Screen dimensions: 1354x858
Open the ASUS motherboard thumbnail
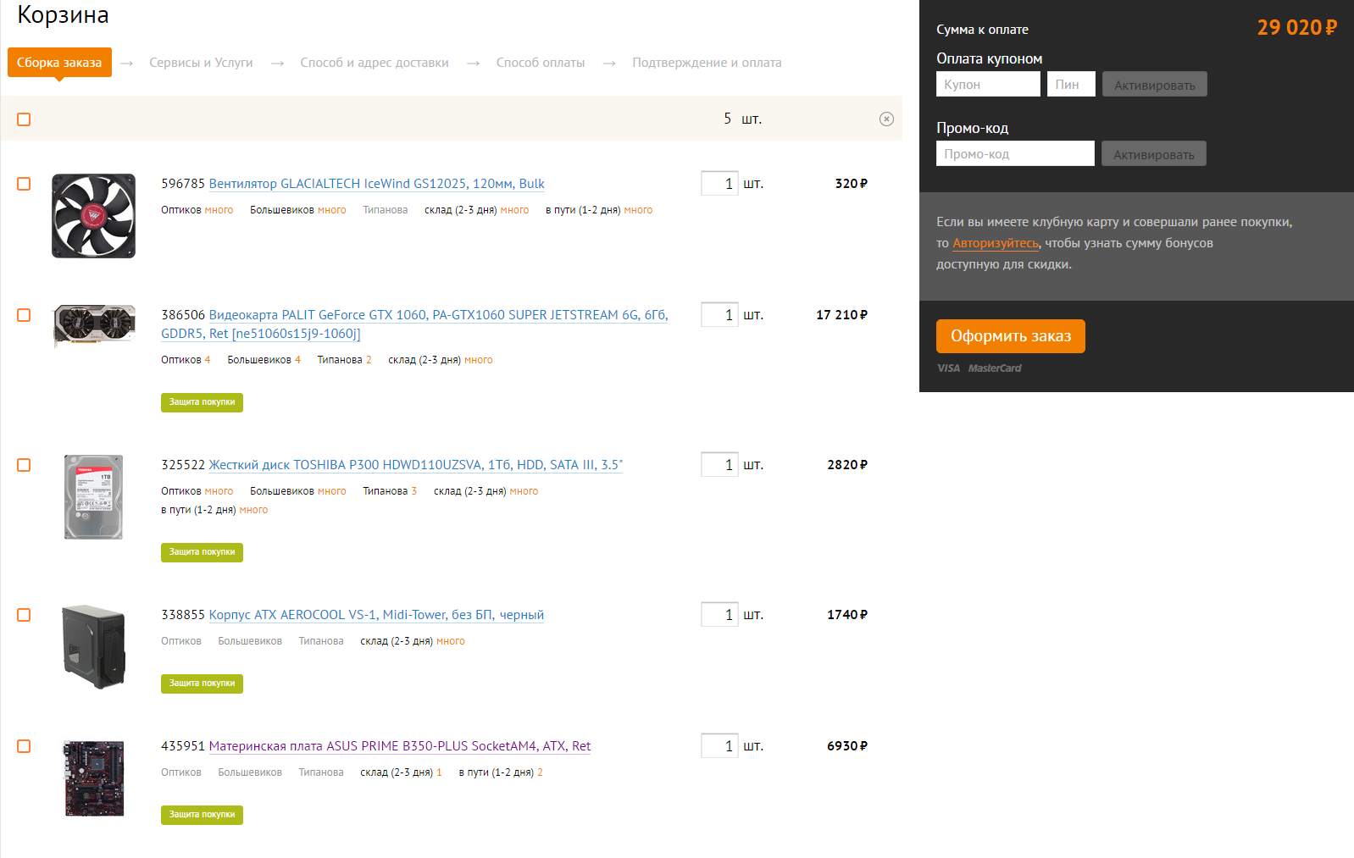(x=94, y=778)
